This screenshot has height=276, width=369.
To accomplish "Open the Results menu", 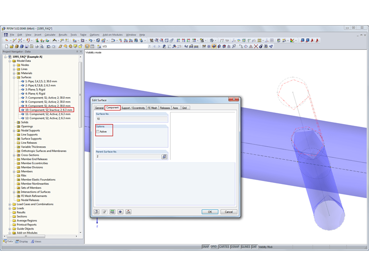I will pos(63,35).
